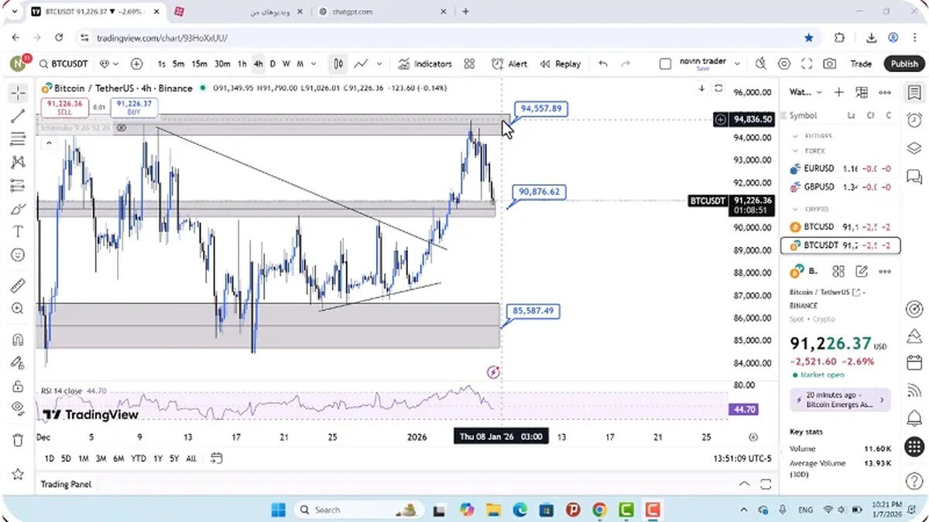929x522 pixels.
Task: Maximize the Trading Panel
Action: tap(766, 484)
